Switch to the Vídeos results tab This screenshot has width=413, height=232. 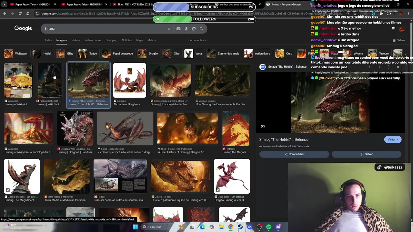click(76, 40)
